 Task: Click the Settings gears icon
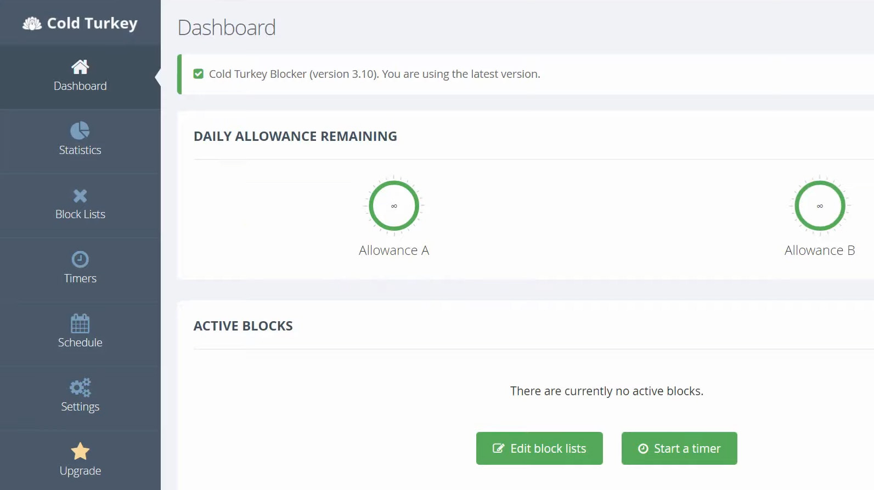[x=80, y=388]
